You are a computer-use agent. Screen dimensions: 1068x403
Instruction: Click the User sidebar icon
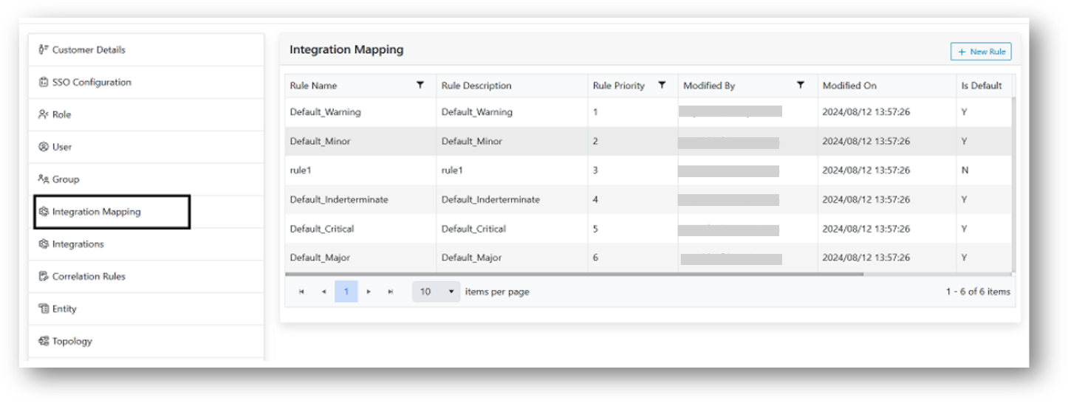pos(43,147)
